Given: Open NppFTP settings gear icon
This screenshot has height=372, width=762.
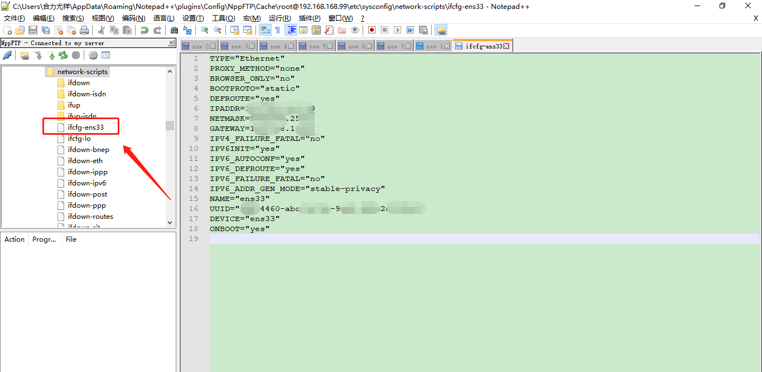Looking at the screenshot, I should tap(93, 55).
